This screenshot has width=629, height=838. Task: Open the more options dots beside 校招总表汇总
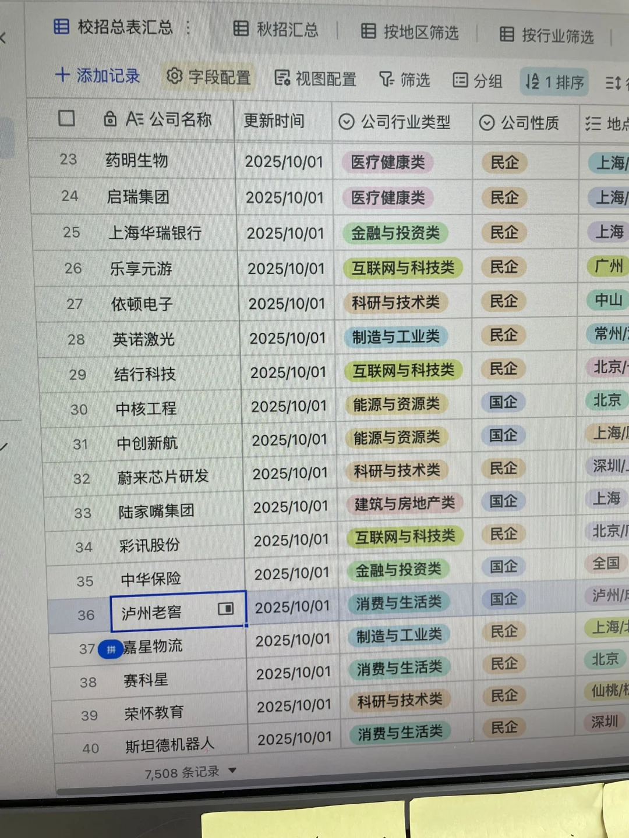click(188, 27)
